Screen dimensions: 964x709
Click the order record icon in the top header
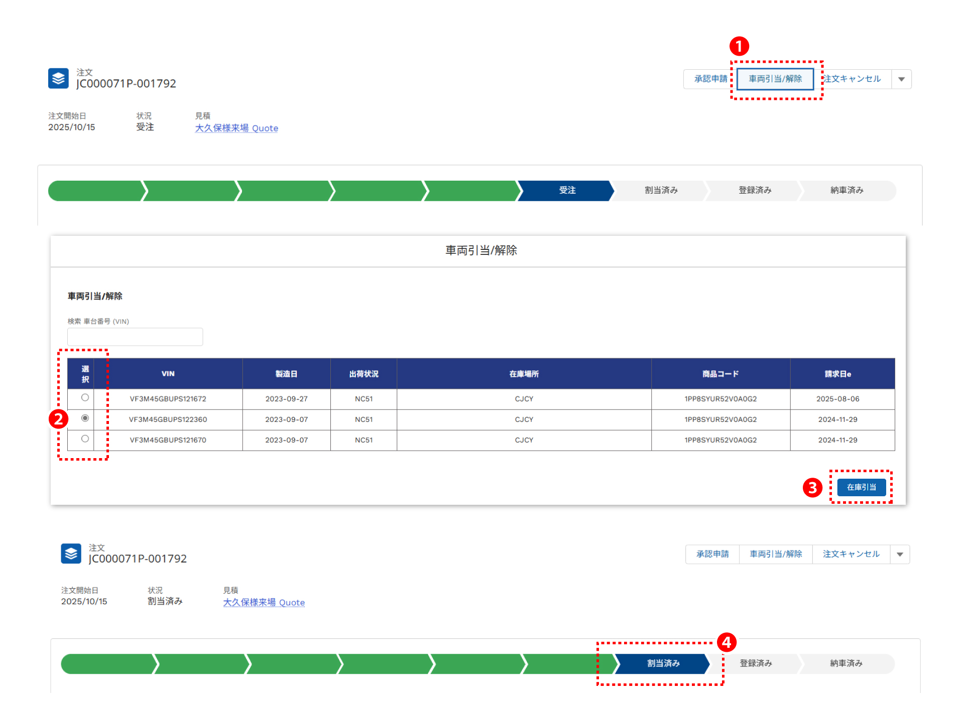point(58,78)
